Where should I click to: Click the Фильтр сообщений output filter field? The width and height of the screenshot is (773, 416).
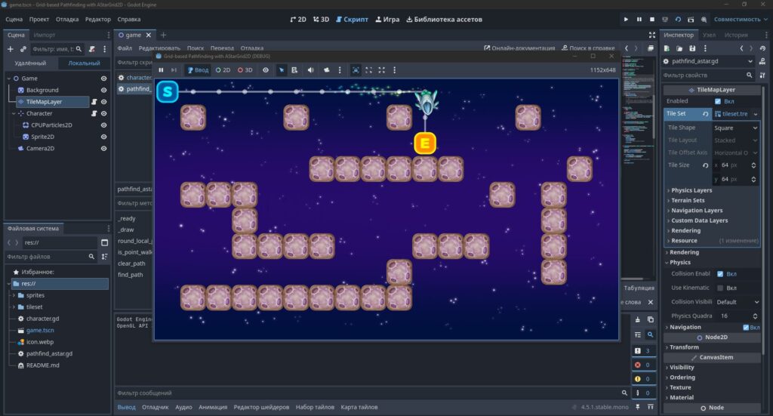click(368, 393)
